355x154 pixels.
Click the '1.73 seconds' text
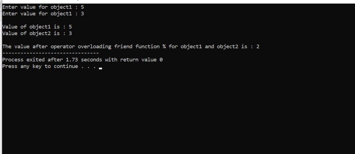pyautogui.click(x=84, y=59)
